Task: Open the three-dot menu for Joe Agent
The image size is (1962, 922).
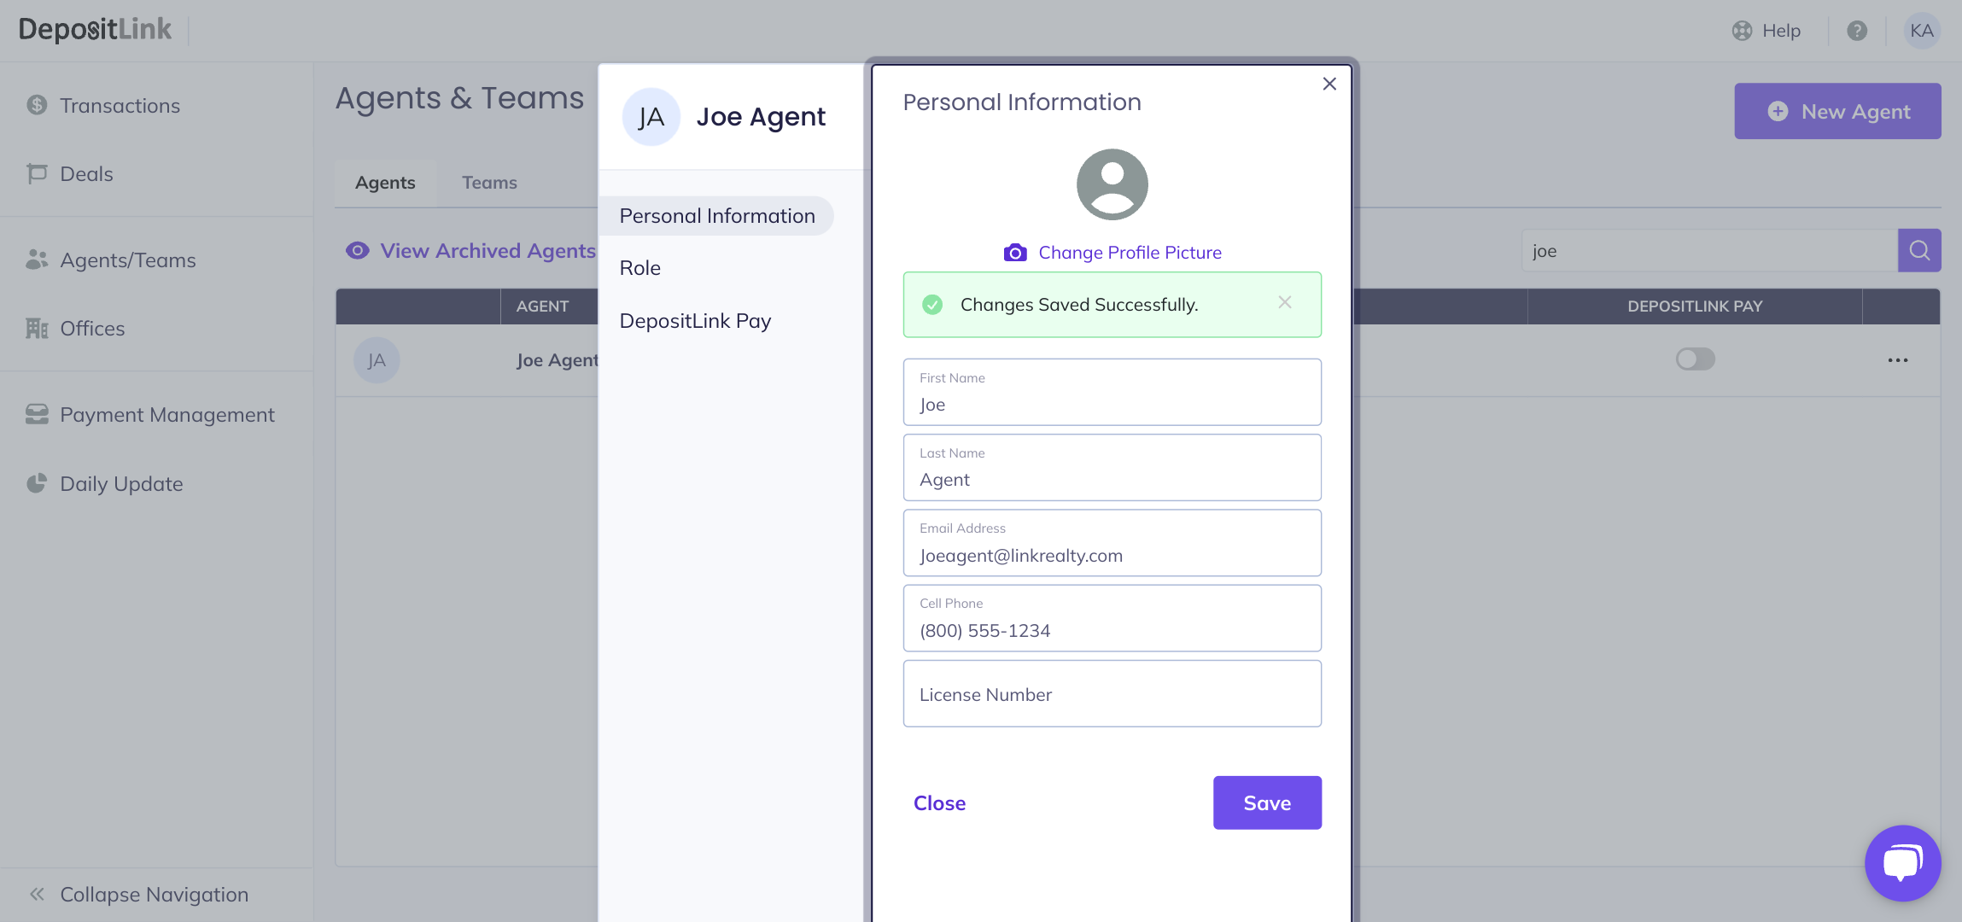Action: [x=1897, y=360]
